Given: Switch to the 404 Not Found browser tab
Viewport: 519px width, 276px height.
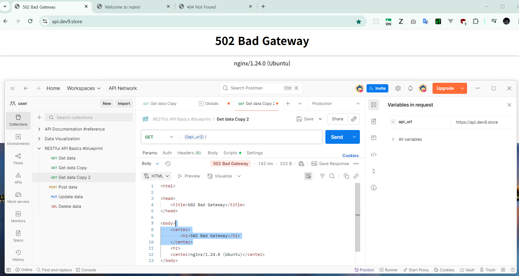Looking at the screenshot, I should click(x=215, y=7).
